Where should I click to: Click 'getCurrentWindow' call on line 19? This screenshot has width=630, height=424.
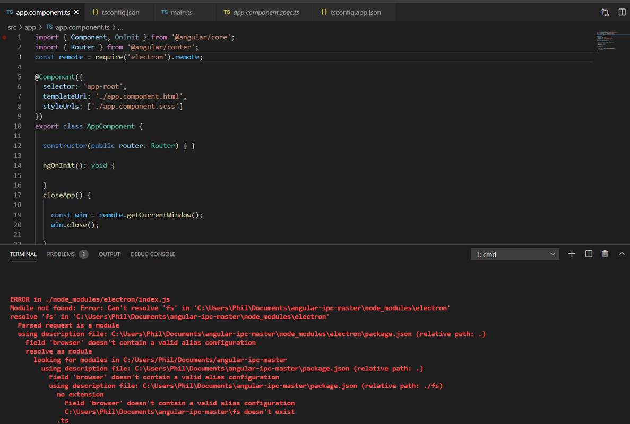(159, 215)
